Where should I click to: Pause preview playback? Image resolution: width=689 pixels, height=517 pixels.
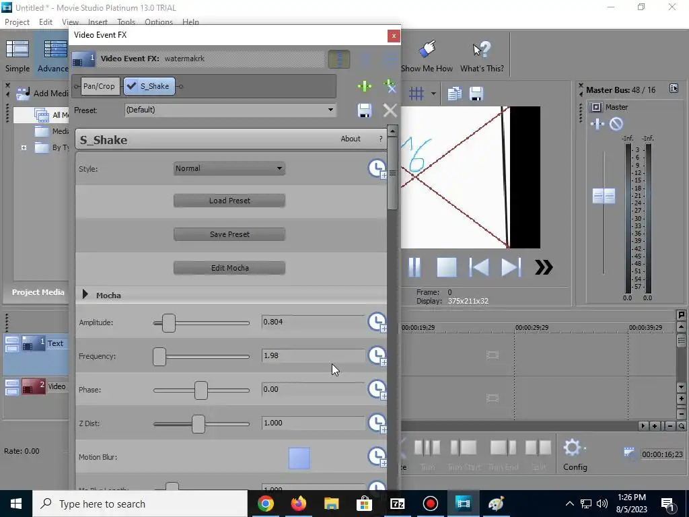(414, 267)
